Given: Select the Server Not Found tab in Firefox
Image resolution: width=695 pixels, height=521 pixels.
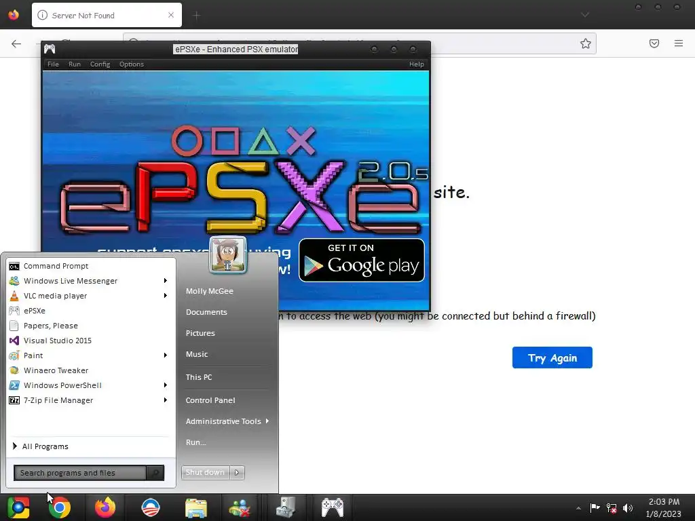Looking at the screenshot, I should pos(107,15).
